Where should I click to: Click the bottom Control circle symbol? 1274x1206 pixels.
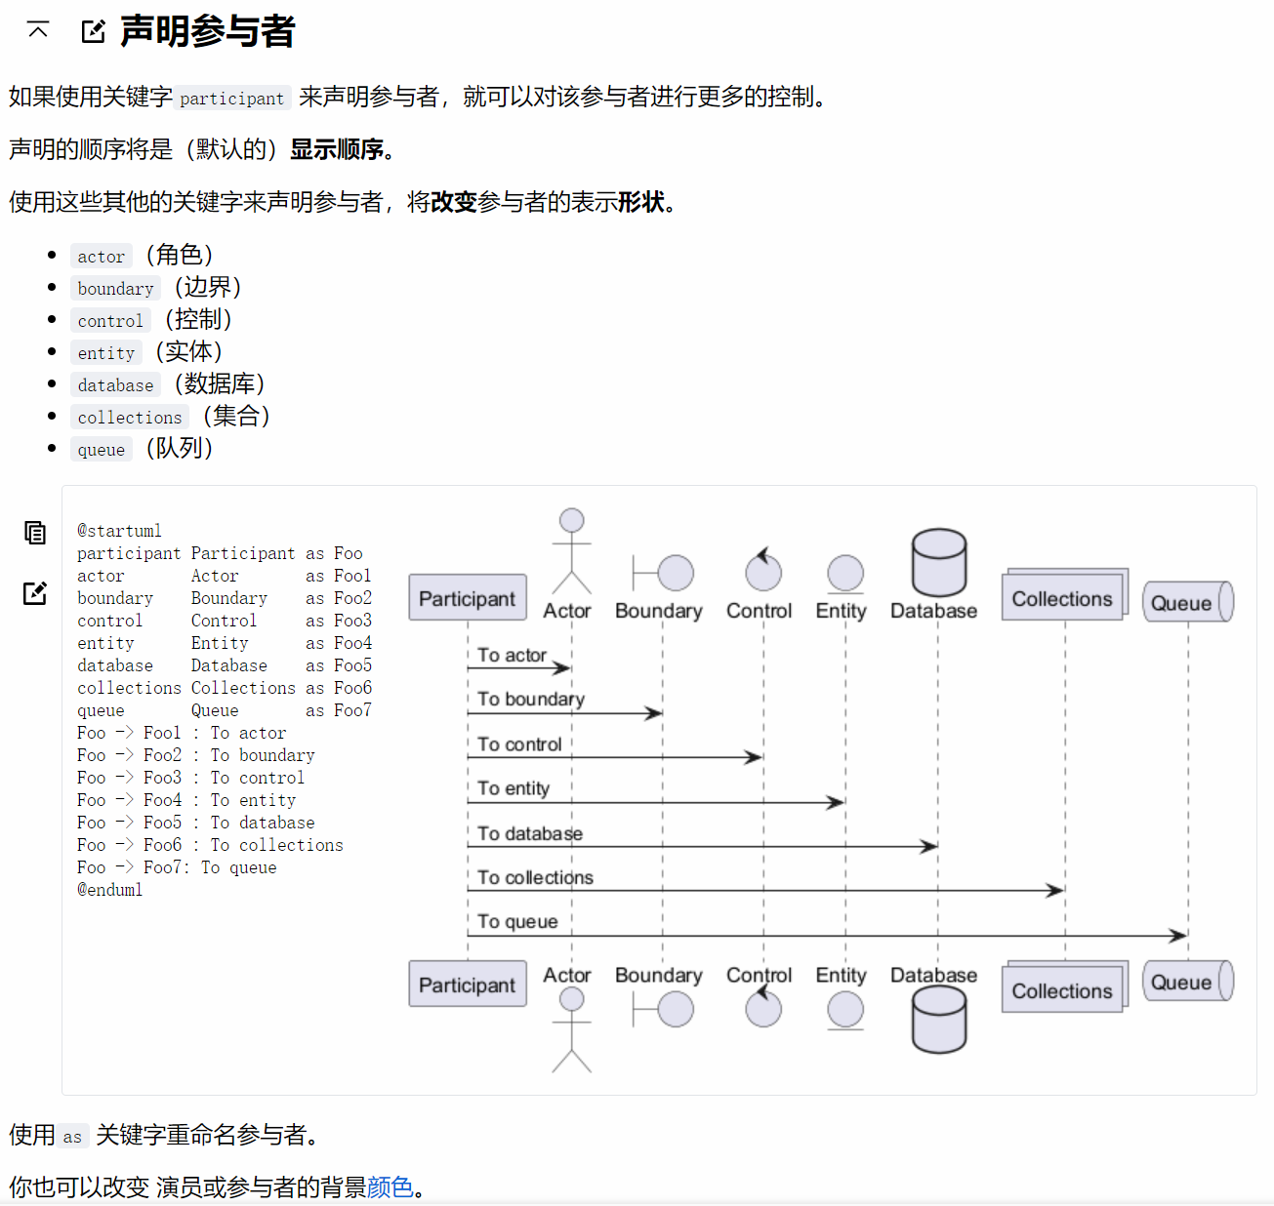coord(763,1006)
